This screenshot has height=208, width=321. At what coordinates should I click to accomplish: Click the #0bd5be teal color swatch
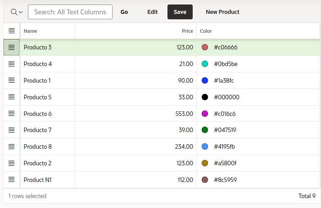(205, 64)
